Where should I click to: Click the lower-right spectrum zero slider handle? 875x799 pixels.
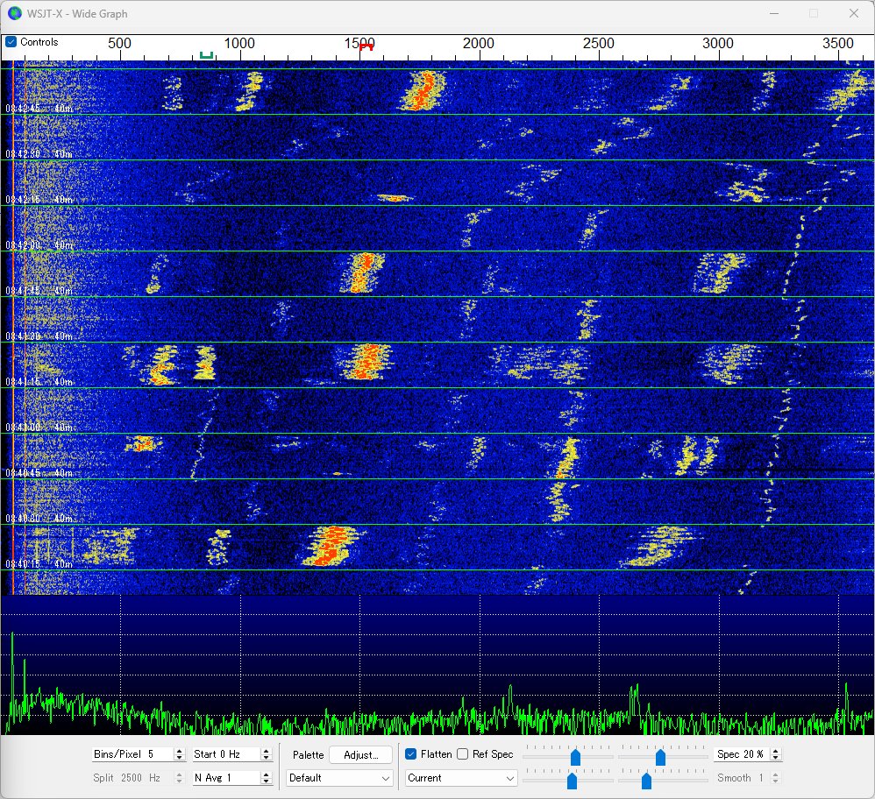[646, 780]
